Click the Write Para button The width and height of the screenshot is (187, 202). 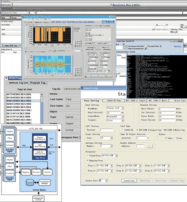[x=161, y=180]
